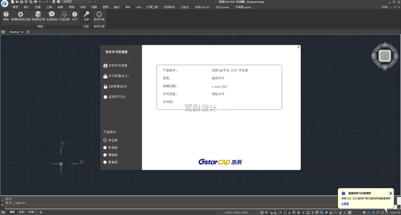Open 产品反馈 feedback tool

click(64, 16)
